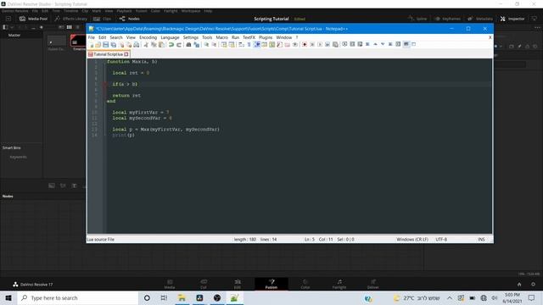543x305 pixels.
Task: Click the taskbar search box
Action: (78, 297)
